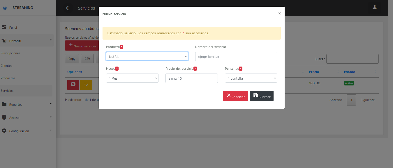Open the Producto dropdown showing Netflix
Viewport: 393px width, 168px height.
tap(147, 56)
